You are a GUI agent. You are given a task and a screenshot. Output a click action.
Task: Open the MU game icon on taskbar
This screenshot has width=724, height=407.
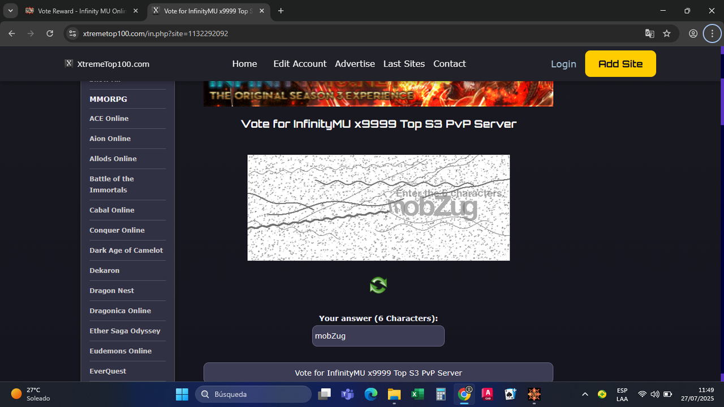point(534,394)
